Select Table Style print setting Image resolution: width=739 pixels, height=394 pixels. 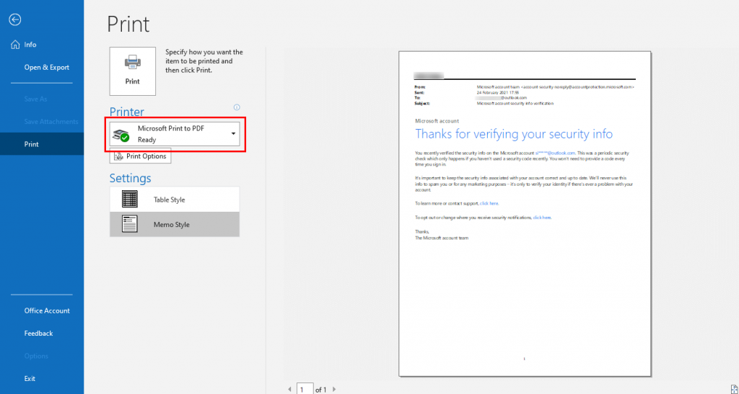(x=175, y=200)
